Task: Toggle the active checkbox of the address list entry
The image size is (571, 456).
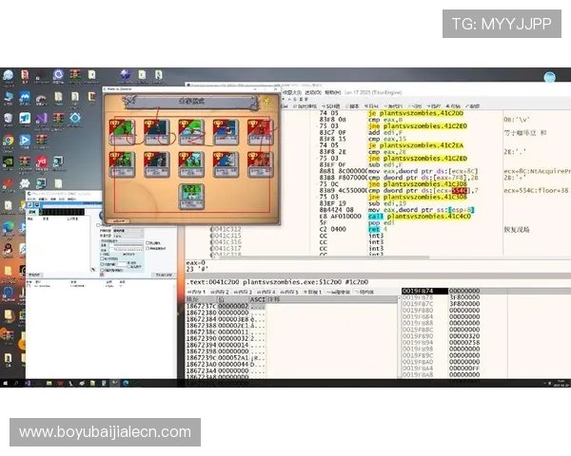Action: tap(30, 285)
